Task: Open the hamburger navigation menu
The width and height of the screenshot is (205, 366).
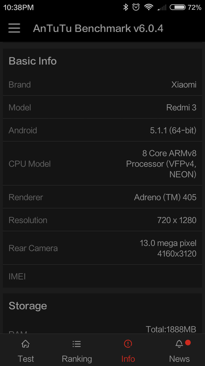Action: click(14, 28)
